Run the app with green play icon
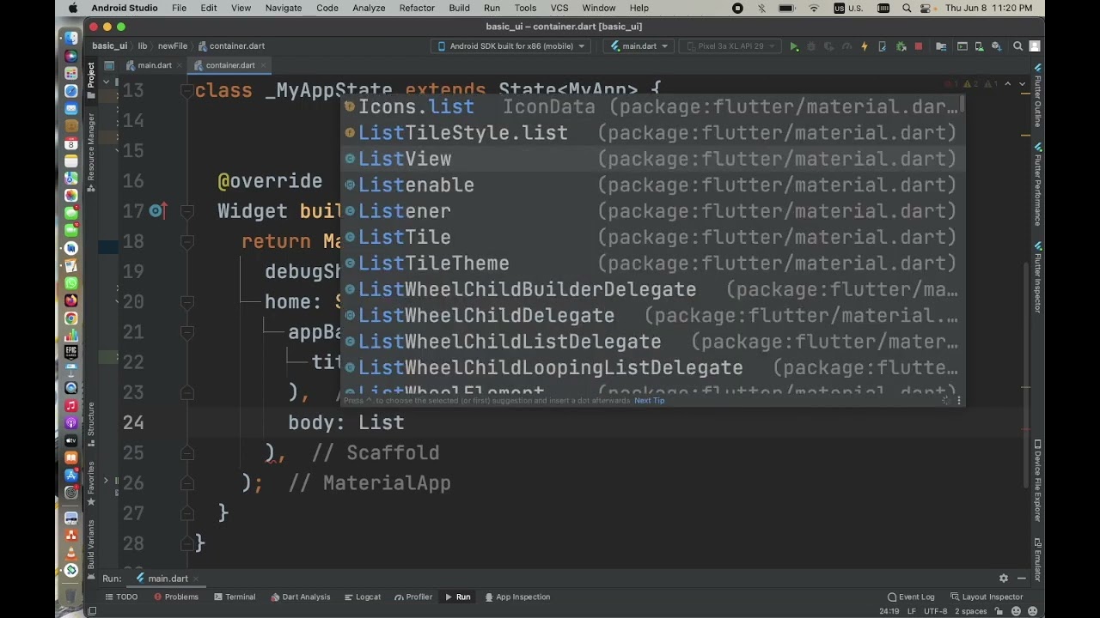This screenshot has width=1100, height=618. 794,46
